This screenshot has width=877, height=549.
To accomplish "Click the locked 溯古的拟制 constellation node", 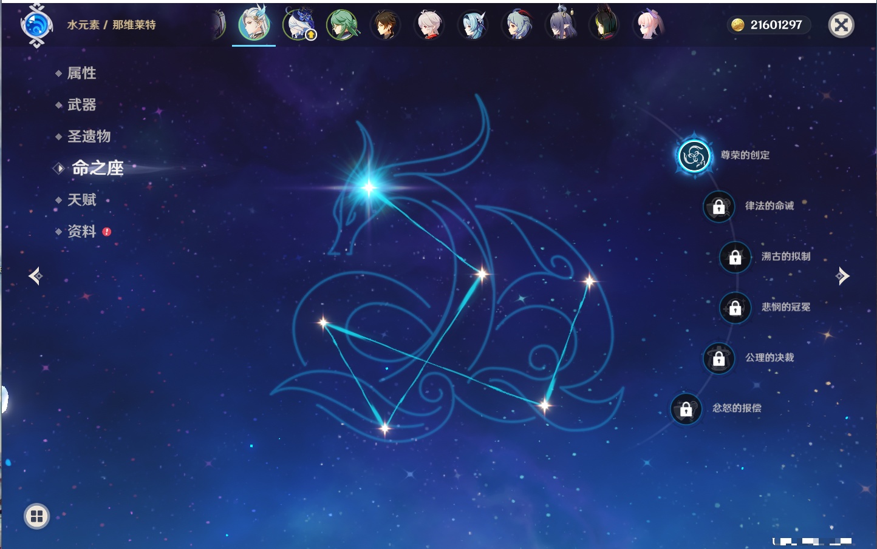I will click(x=735, y=257).
